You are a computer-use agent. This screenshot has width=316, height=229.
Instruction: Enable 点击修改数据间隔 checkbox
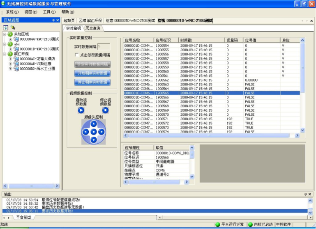76,55
